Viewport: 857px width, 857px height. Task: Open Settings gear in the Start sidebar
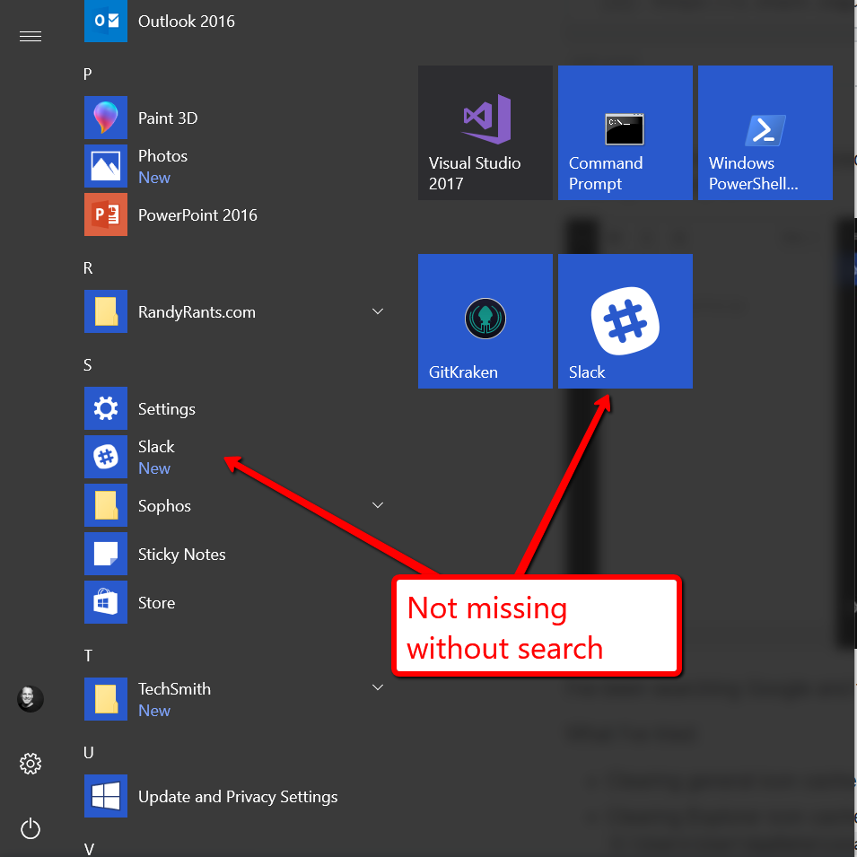click(31, 764)
